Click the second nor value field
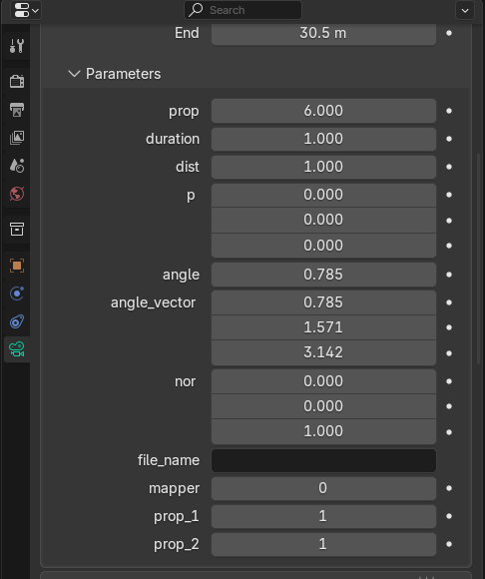The height and width of the screenshot is (579, 485). click(323, 406)
